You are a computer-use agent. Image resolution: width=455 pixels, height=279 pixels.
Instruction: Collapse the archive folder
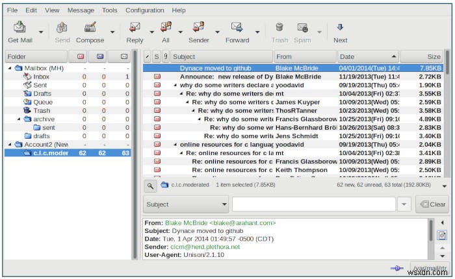[19, 119]
